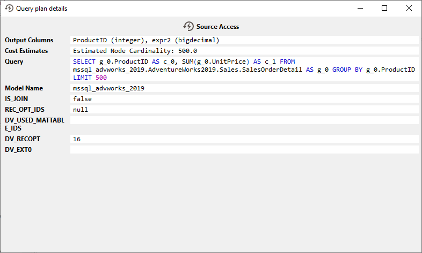Click the Source Access header icon
The height and width of the screenshot is (253, 422).
(188, 26)
